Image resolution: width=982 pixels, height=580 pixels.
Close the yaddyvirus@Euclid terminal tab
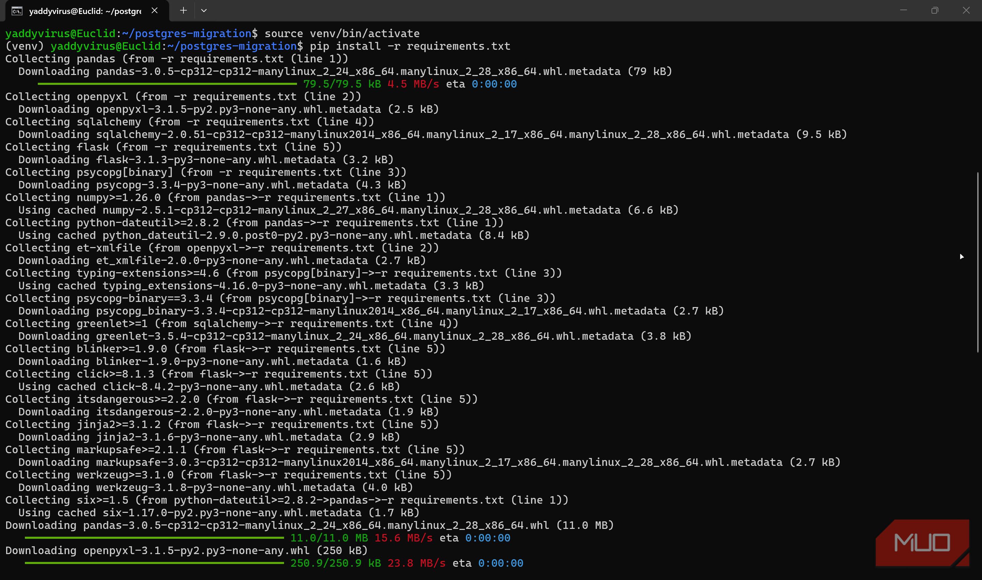[x=154, y=11]
